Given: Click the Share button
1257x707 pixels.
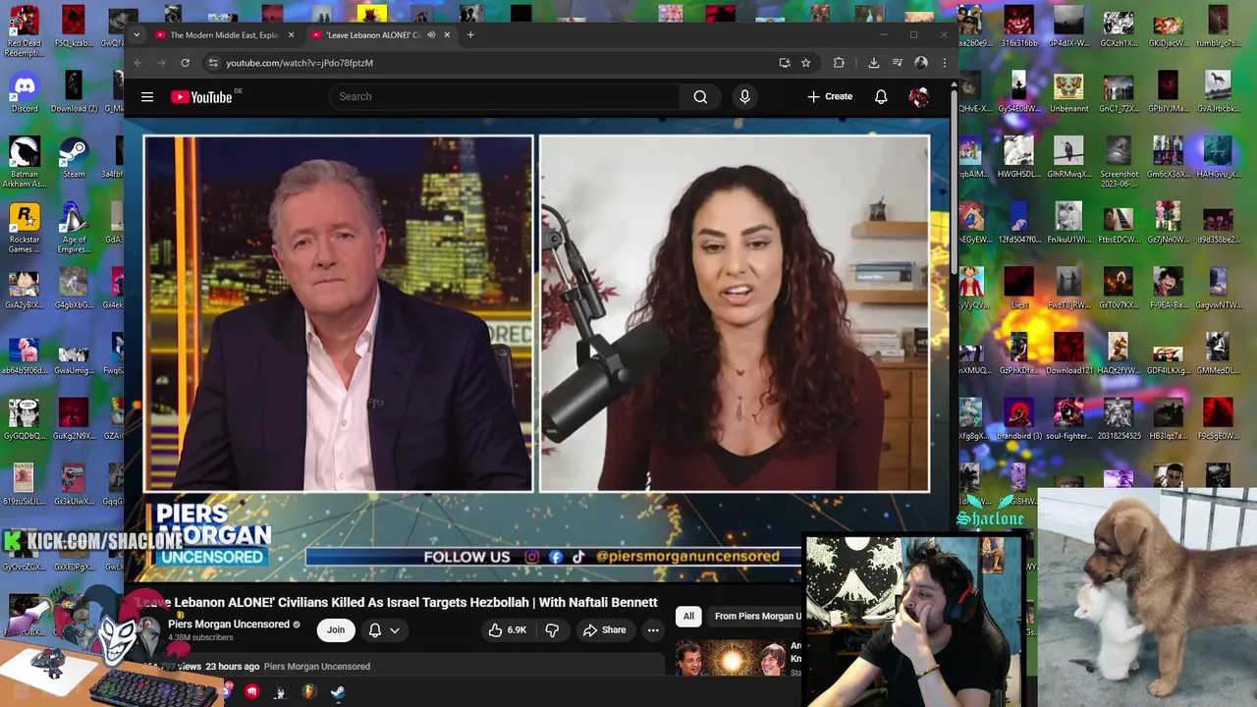Looking at the screenshot, I should [x=604, y=630].
